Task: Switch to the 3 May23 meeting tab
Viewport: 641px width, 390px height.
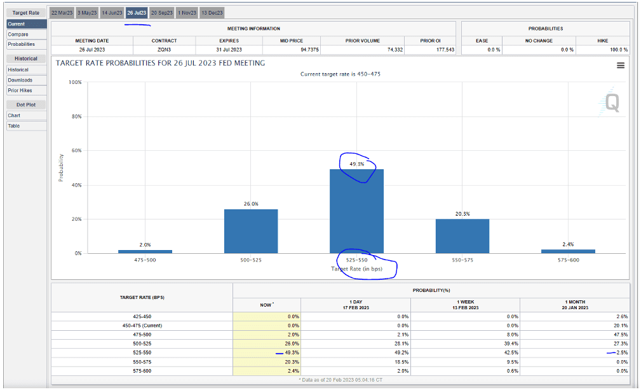Action: [87, 13]
